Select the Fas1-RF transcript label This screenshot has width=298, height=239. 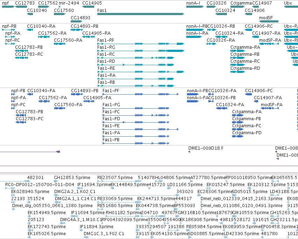(x=106, y=40)
